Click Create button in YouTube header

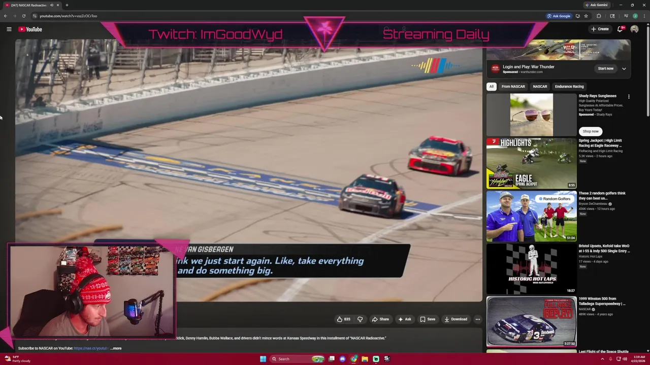click(600, 29)
